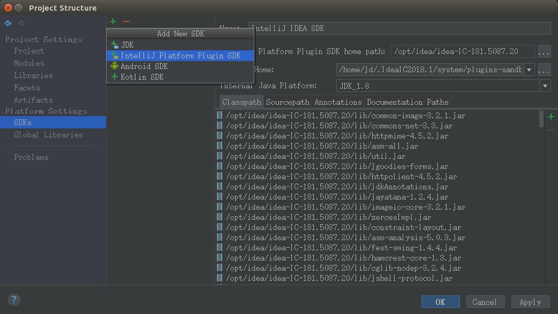The height and width of the screenshot is (314, 558).
Task: Add classpath entry with green plus
Action: [551, 117]
